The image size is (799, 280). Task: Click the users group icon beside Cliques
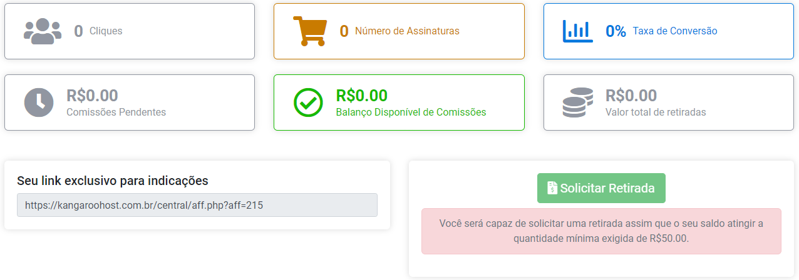point(43,31)
